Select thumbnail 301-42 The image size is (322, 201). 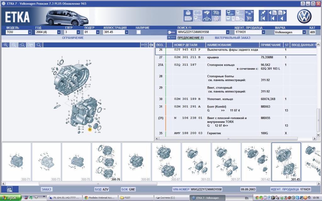pyautogui.click(x=256, y=162)
